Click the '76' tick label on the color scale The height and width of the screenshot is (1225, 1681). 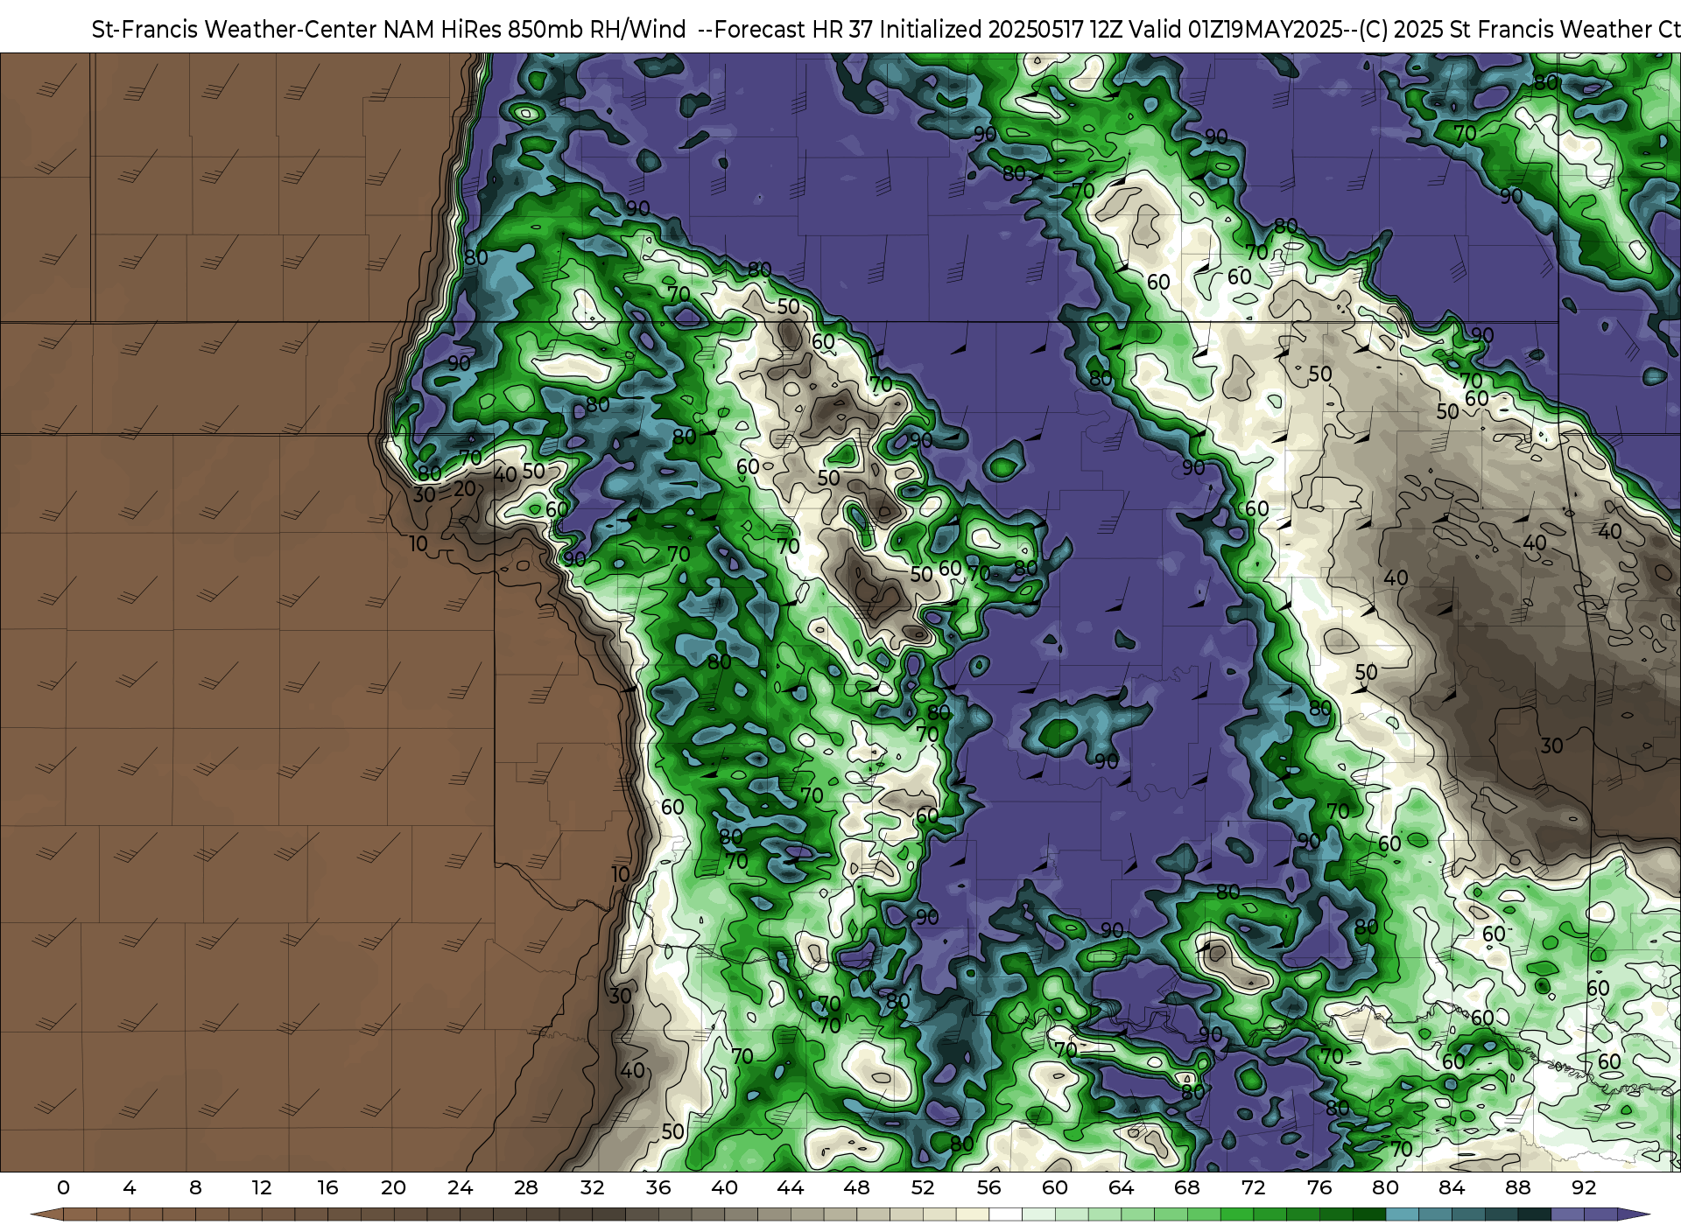point(1319,1187)
